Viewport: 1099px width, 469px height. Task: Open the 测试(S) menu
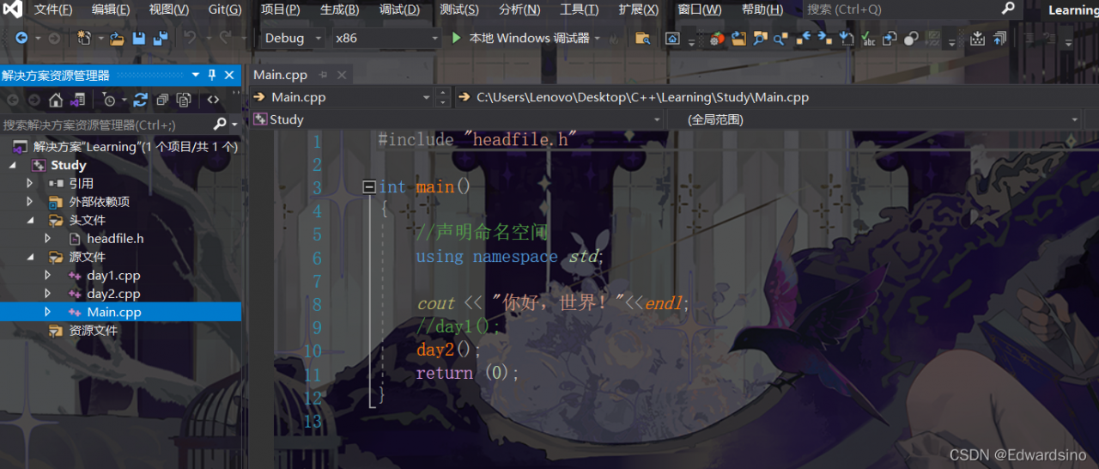[459, 10]
